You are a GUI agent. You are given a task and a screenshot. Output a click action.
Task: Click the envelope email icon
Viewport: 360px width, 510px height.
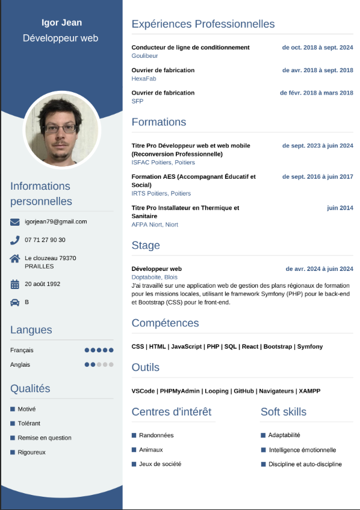15,222
